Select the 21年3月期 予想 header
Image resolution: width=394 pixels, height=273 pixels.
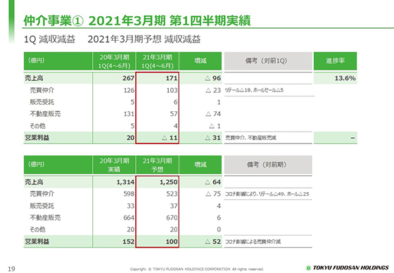pos(158,165)
